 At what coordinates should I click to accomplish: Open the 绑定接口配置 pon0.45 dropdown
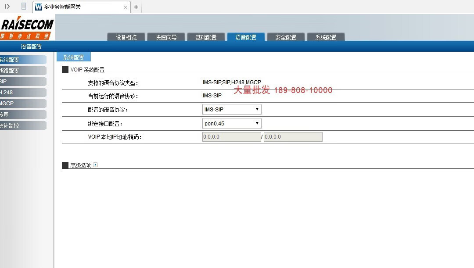tap(232, 124)
